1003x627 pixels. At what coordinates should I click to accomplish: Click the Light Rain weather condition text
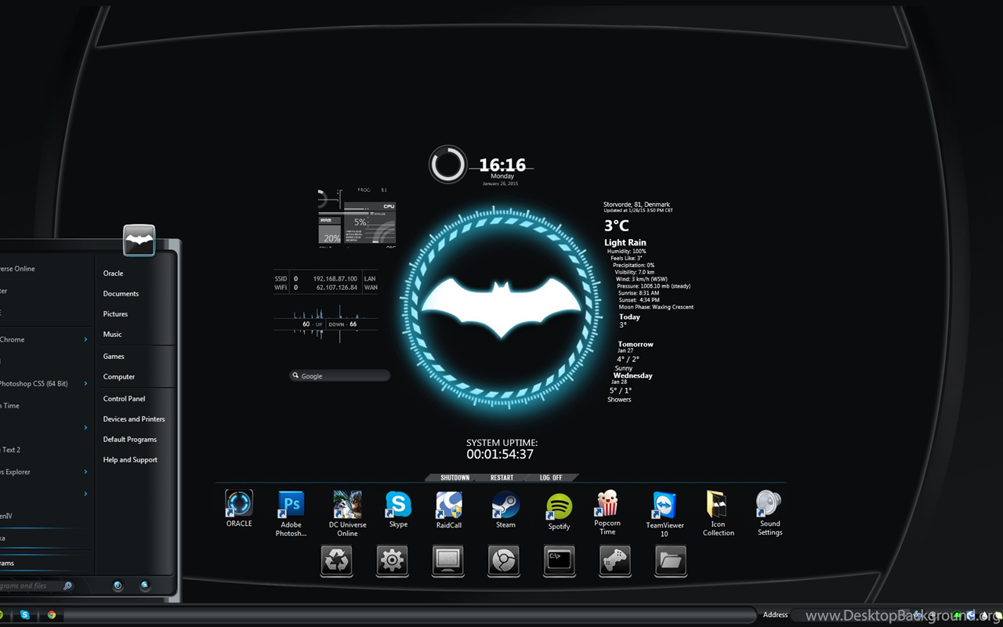(x=625, y=243)
